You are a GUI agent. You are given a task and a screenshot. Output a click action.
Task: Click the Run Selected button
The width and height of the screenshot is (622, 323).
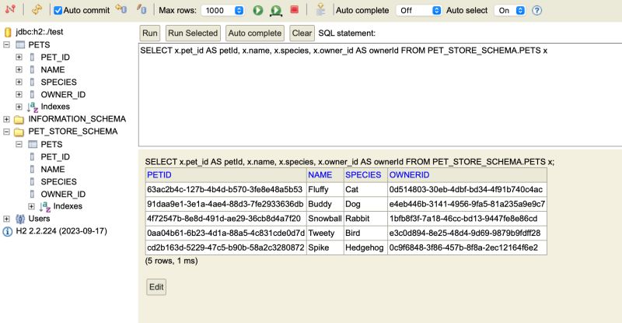pyautogui.click(x=193, y=33)
